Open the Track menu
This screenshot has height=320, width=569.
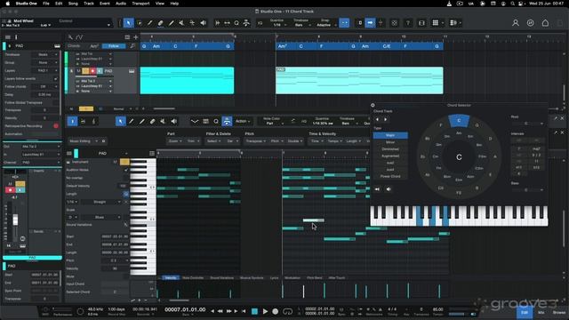(x=89, y=4)
